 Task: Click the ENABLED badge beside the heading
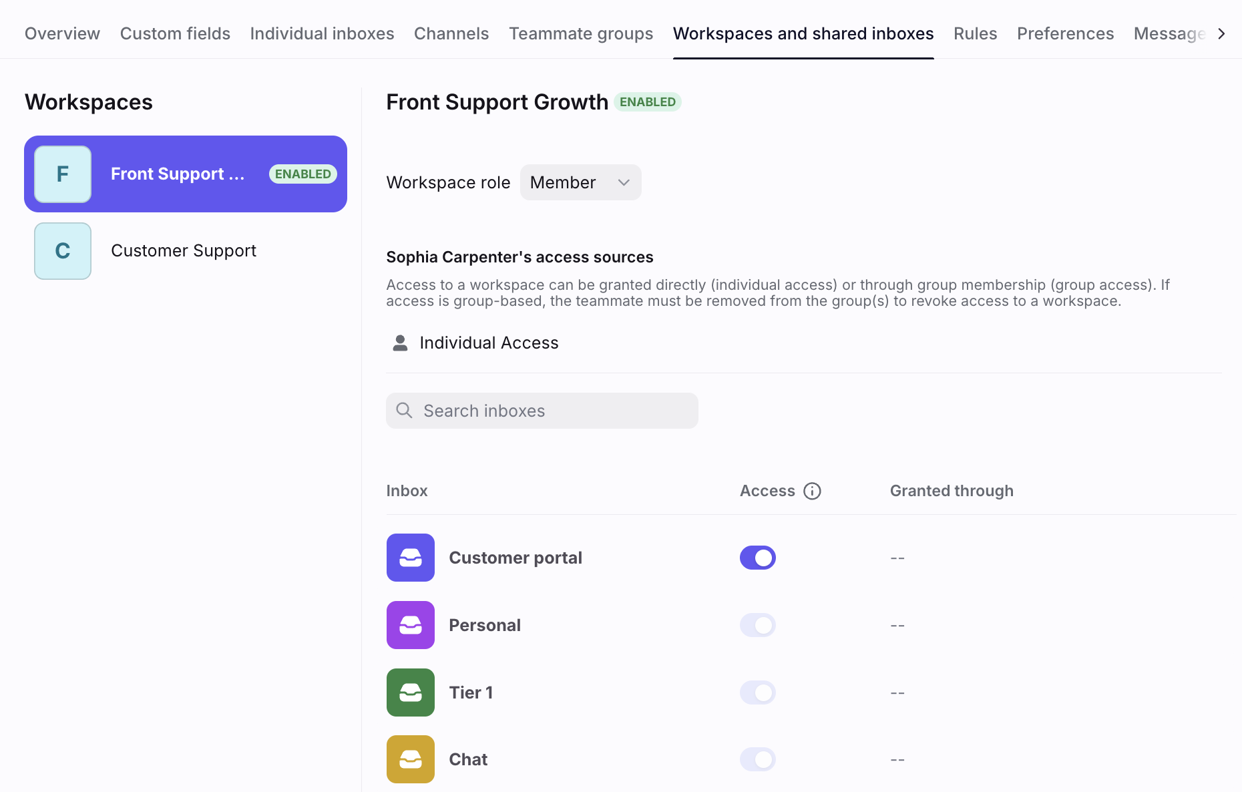tap(647, 102)
